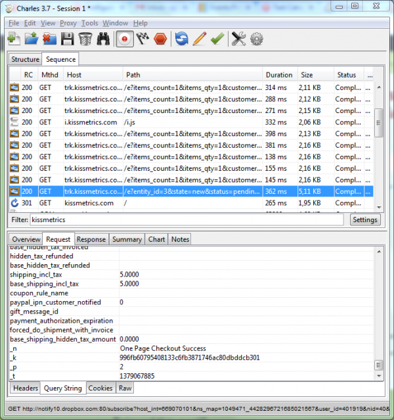Click the document icon on the i.js row
The height and width of the screenshot is (420, 394).
[14, 122]
